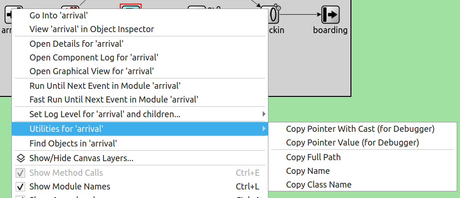
Task: Expand the Utilities for 'arrival' submenu arrow
Action: pos(264,129)
